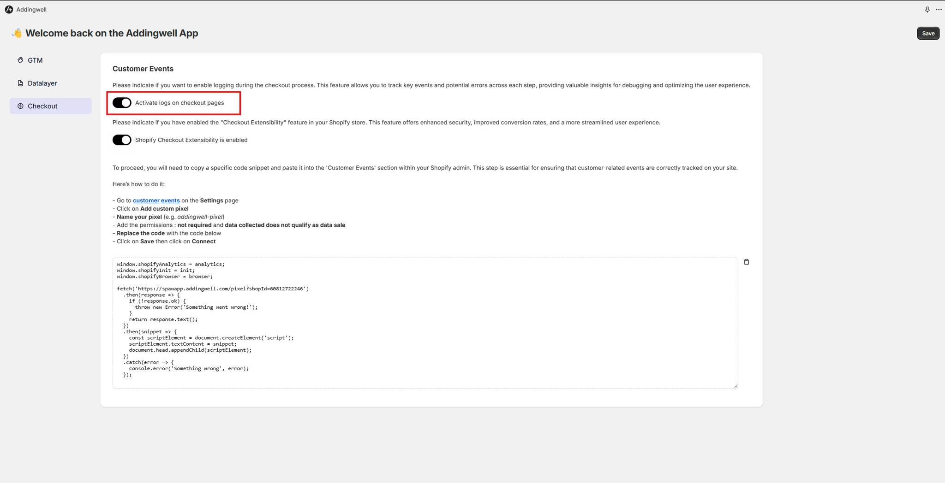Viewport: 945px width, 483px height.
Task: Click the 'Welcome back on the Addingwell App' title
Action: (x=112, y=33)
